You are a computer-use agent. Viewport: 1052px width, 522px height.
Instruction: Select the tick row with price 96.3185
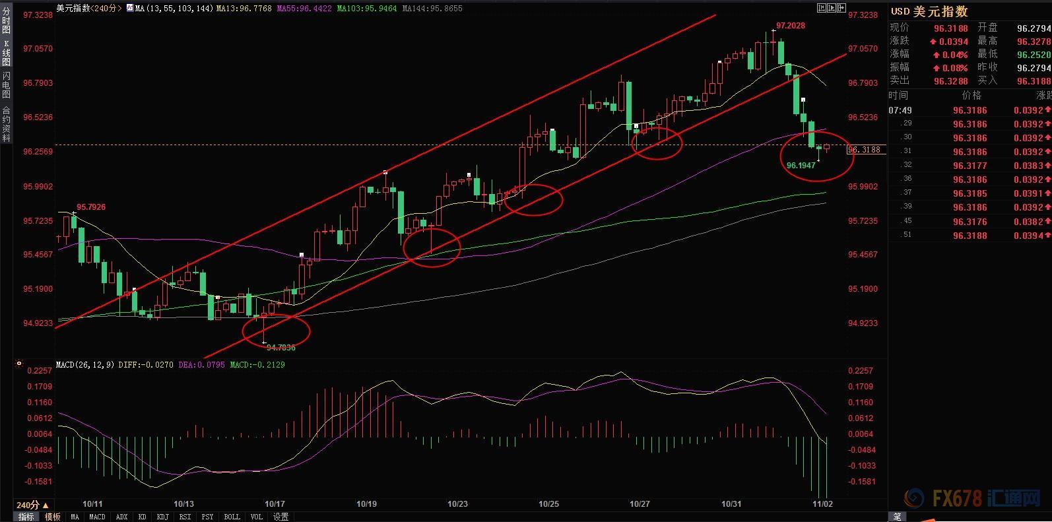point(970,193)
